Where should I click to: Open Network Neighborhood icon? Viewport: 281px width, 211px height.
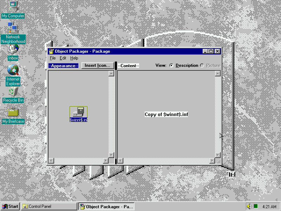(x=13, y=27)
